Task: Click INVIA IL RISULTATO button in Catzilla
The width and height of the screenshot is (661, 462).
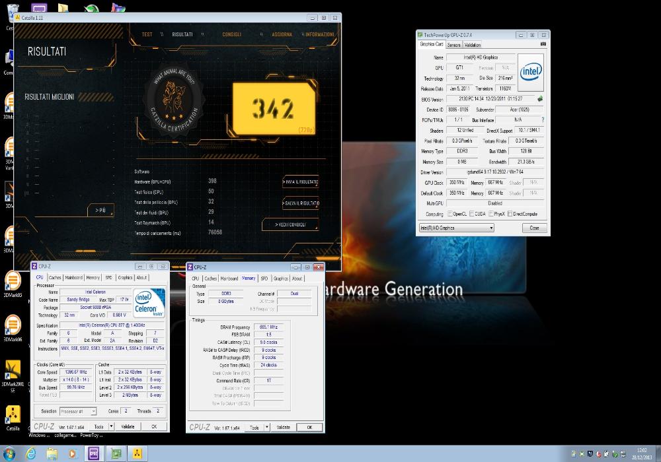Action: point(300,181)
